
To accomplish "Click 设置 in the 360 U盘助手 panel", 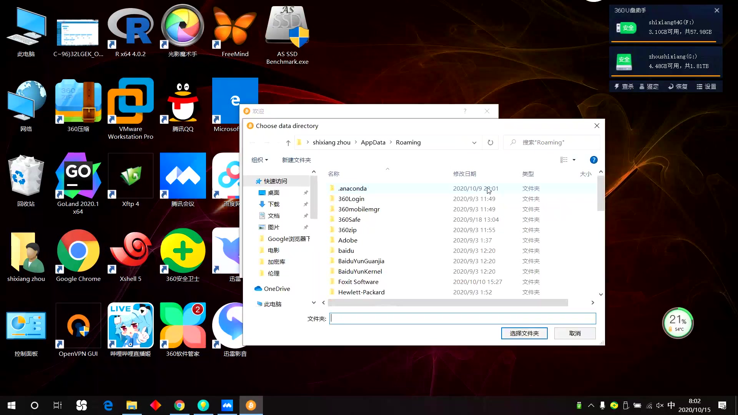I will [706, 86].
